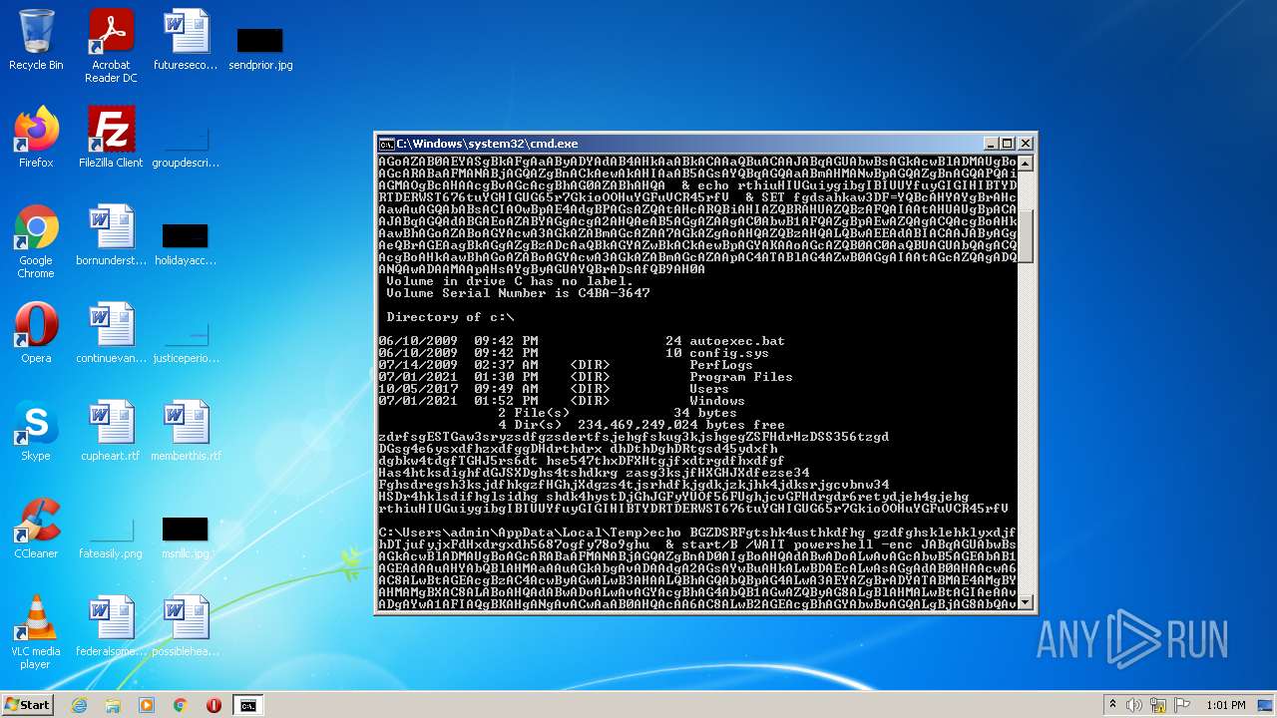
Task: Open Chrome from the taskbar
Action: [181, 705]
